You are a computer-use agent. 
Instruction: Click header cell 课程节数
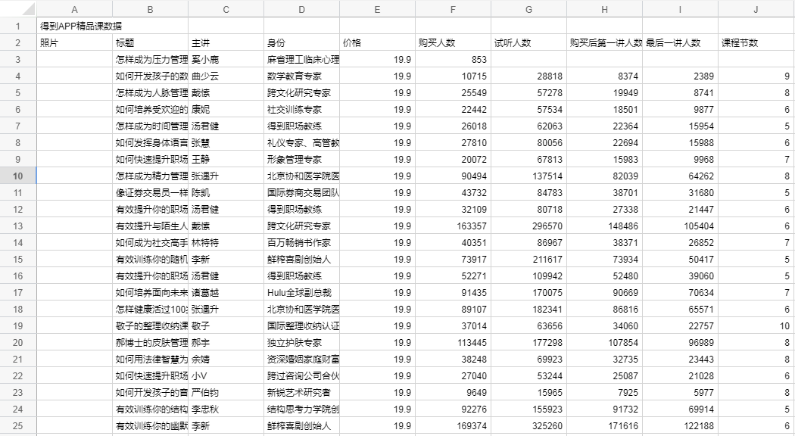(x=756, y=42)
